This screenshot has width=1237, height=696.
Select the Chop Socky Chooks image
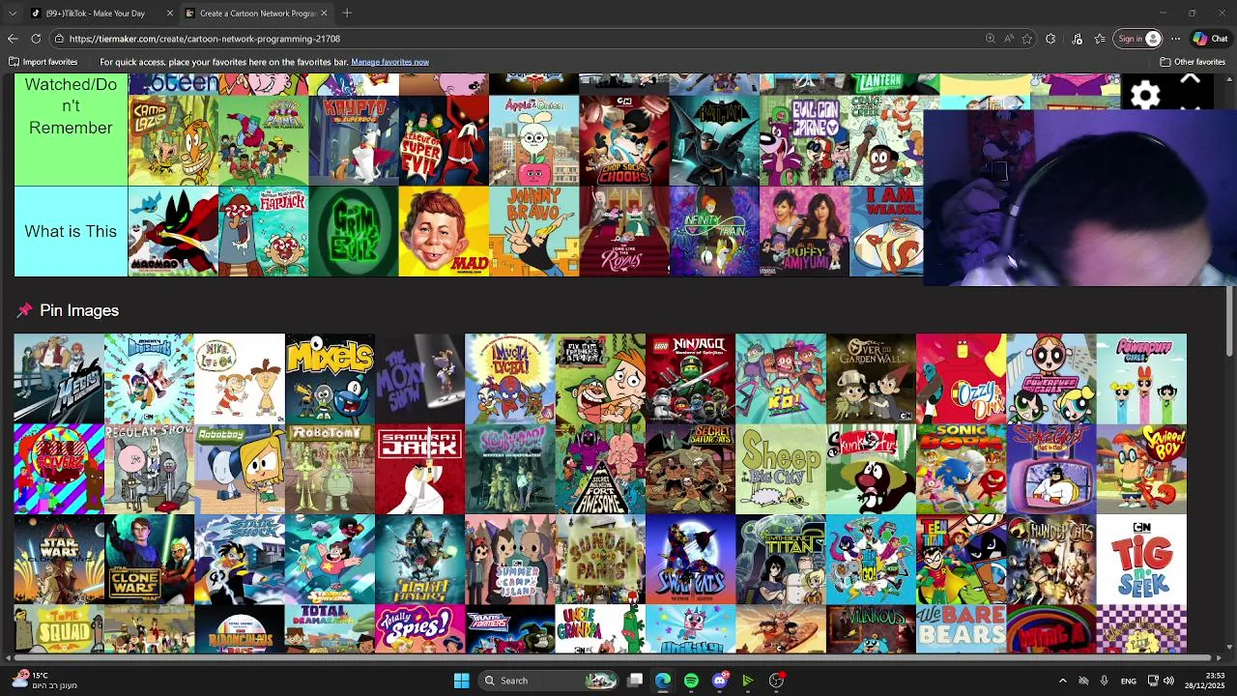pos(624,140)
